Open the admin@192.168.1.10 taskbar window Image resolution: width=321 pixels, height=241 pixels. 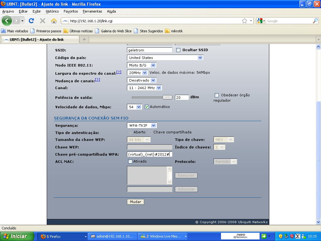click(112, 236)
